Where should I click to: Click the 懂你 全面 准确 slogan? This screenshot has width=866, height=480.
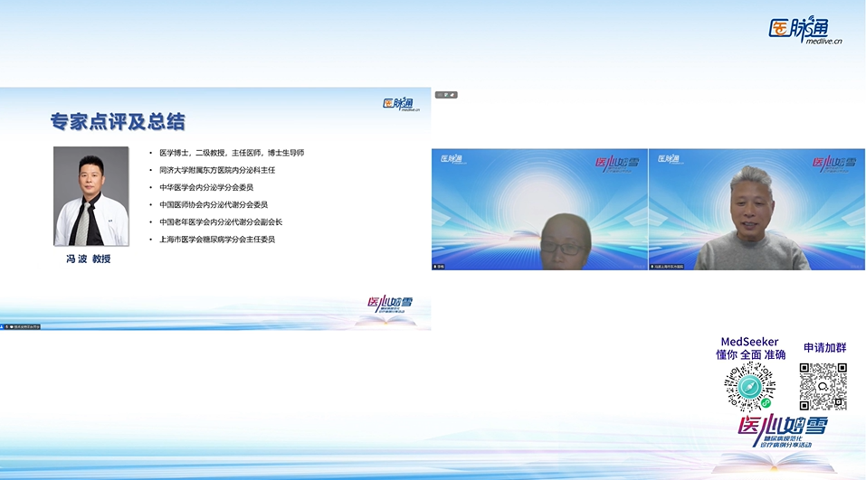coord(750,354)
